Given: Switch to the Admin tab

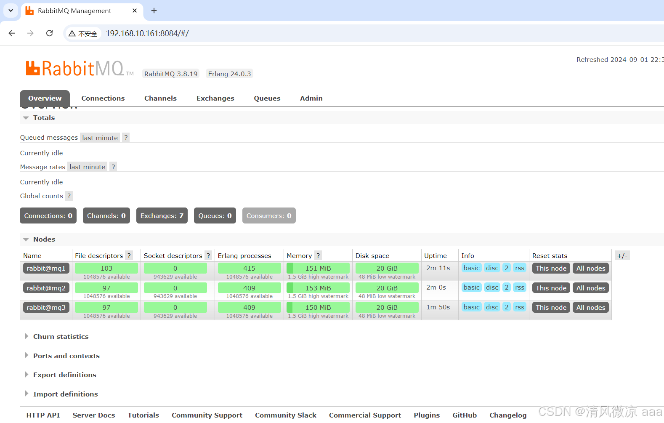Looking at the screenshot, I should coord(311,98).
